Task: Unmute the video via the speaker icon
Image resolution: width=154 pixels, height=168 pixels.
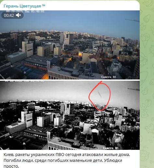Action: tap(18, 15)
